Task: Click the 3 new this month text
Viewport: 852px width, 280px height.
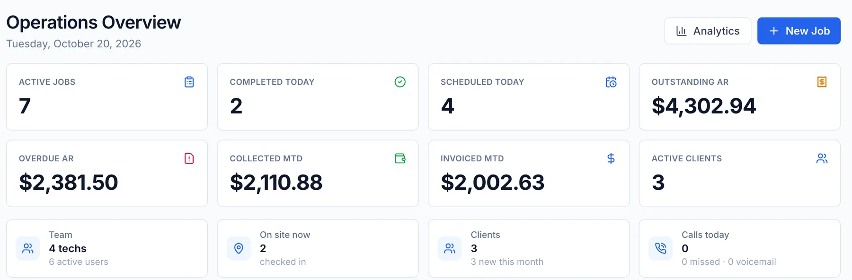Action: point(507,262)
